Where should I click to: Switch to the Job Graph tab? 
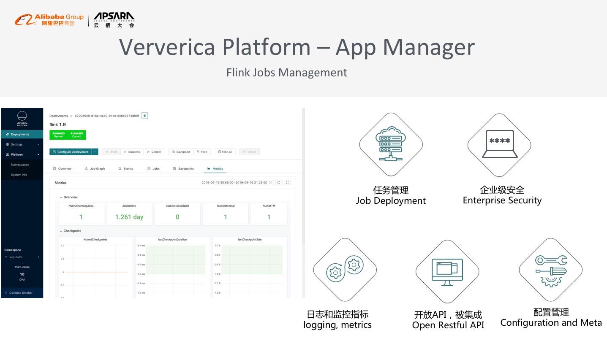95,169
